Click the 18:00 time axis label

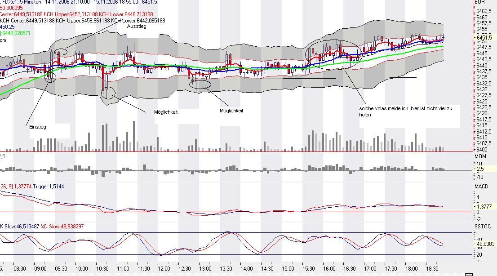coord(412,269)
